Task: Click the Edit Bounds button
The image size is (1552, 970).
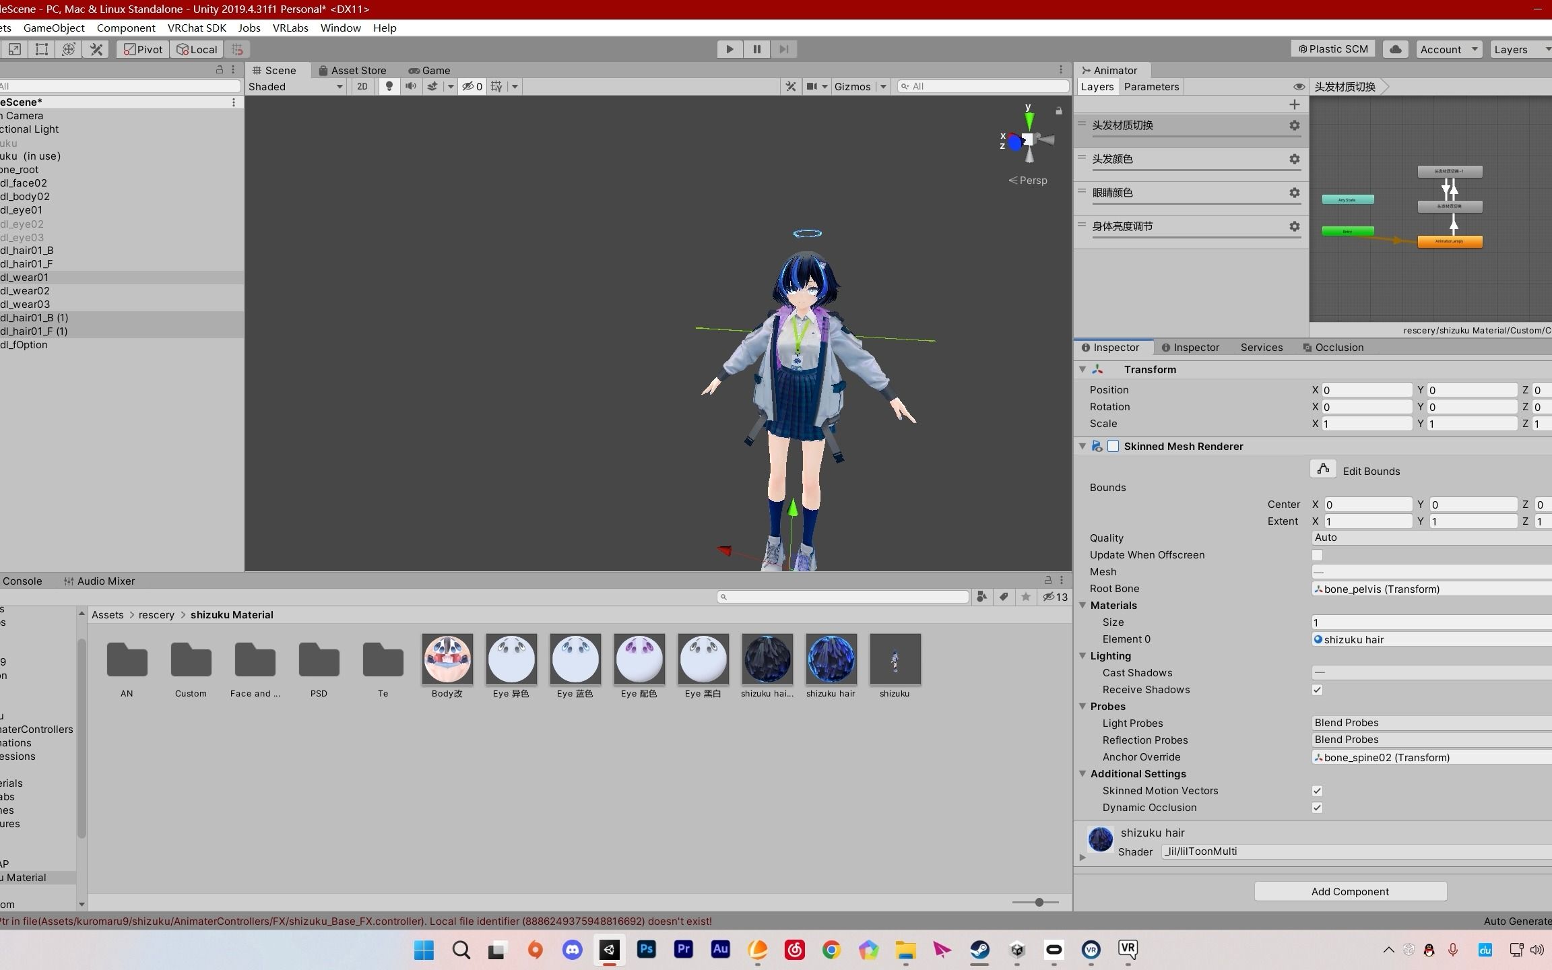Action: pyautogui.click(x=1323, y=470)
